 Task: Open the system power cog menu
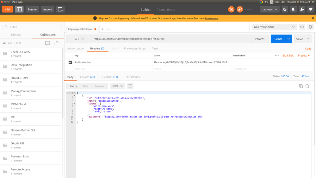click(313, 2)
